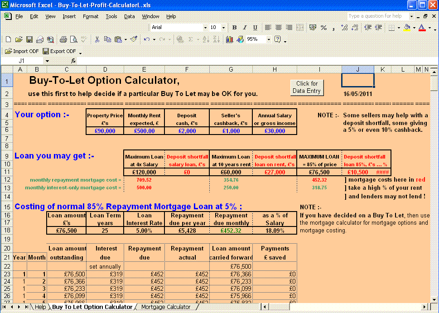Screen dimensions: 439x313
Task: Select the Monthly Rent cell £500.00
Action: click(x=144, y=131)
